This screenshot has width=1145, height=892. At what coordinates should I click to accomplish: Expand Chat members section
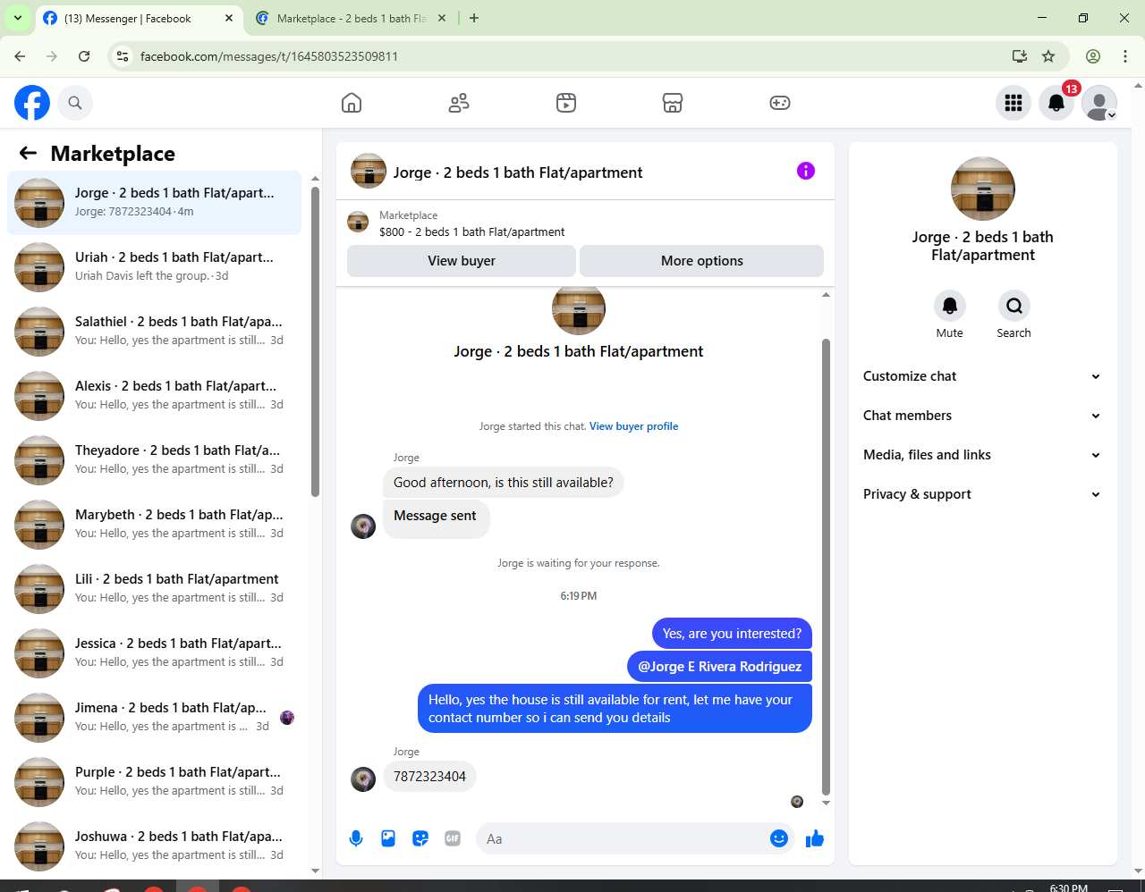point(982,416)
